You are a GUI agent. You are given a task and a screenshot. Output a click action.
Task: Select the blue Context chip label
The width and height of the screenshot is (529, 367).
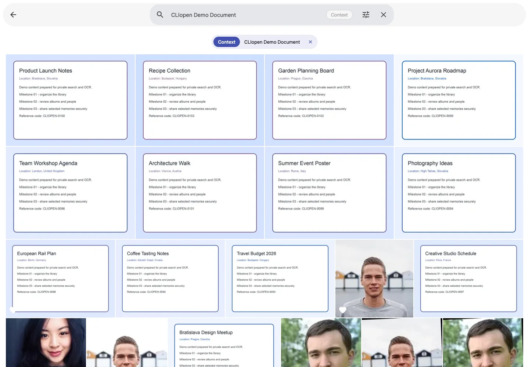pos(227,42)
